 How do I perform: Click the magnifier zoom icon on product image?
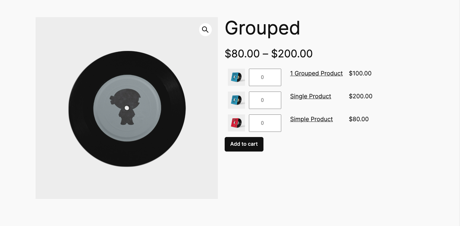coord(205,30)
